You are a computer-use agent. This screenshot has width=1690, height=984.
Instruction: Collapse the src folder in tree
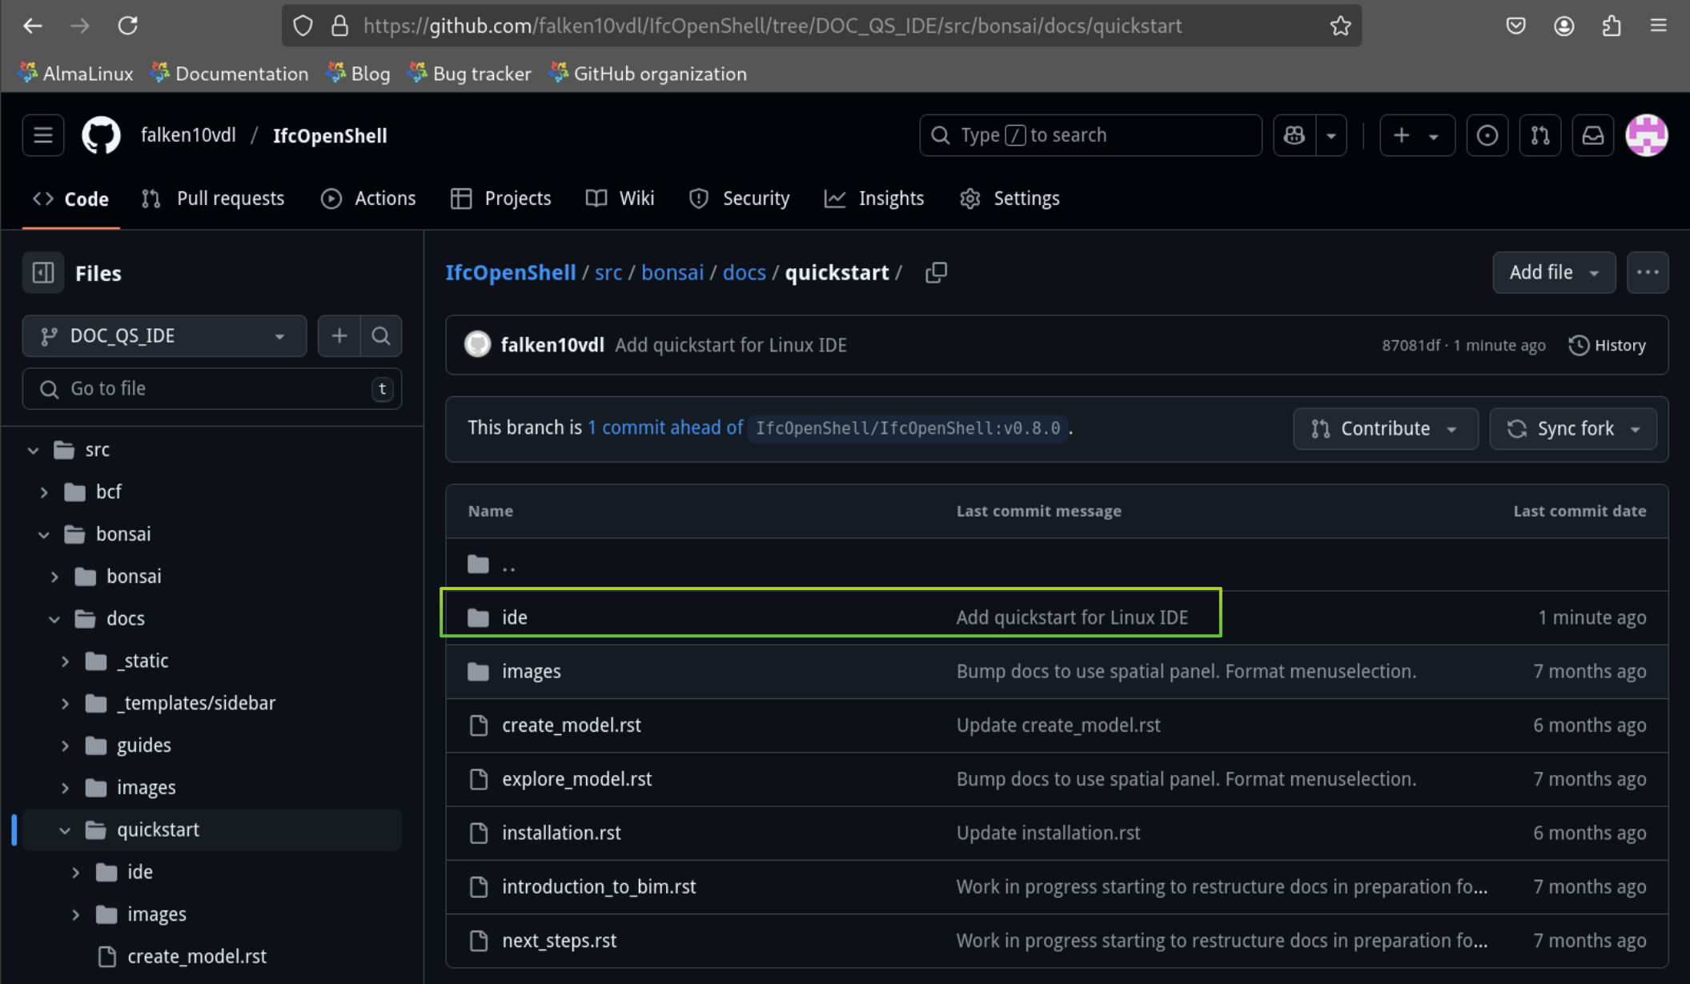[x=33, y=450]
